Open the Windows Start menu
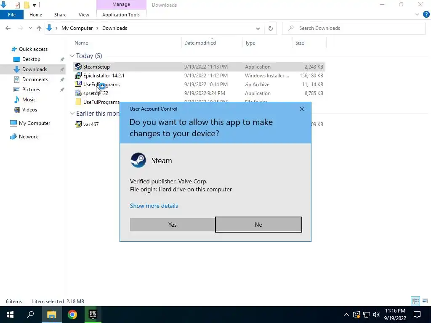The width and height of the screenshot is (431, 323). pos(10,315)
